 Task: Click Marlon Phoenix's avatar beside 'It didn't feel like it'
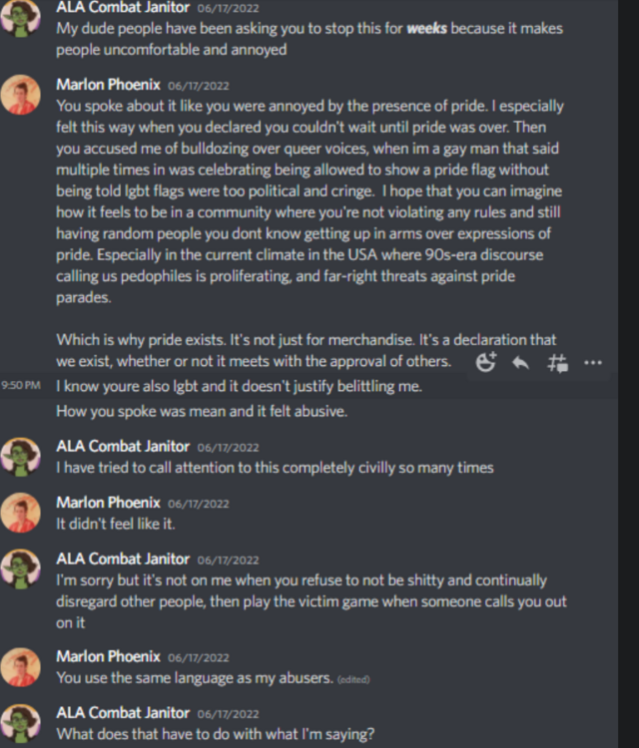point(20,513)
